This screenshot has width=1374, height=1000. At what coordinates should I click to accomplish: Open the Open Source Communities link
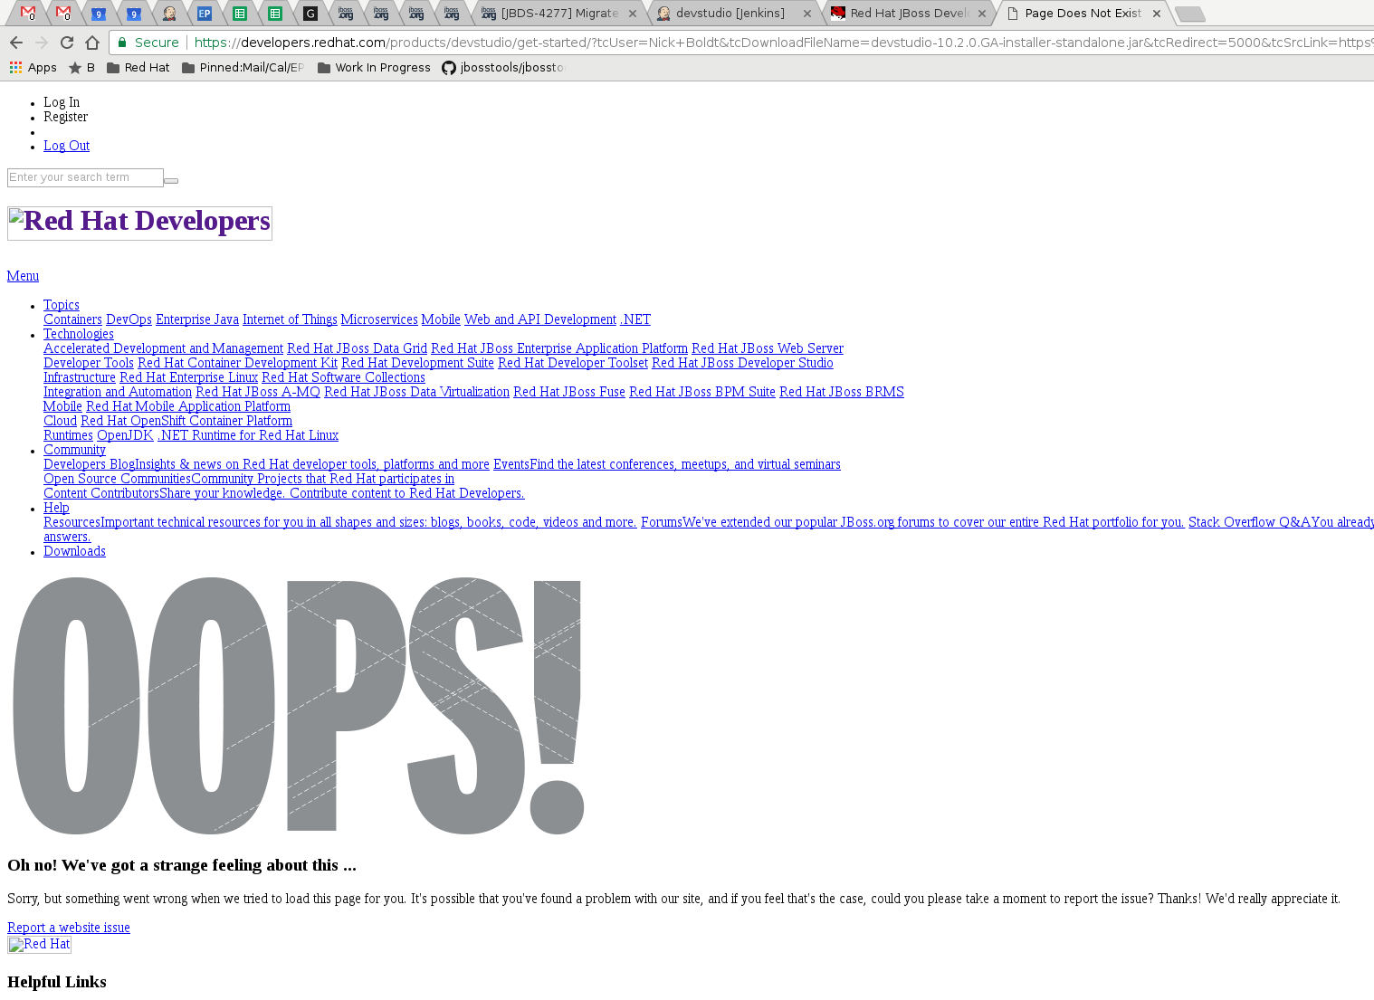click(249, 479)
